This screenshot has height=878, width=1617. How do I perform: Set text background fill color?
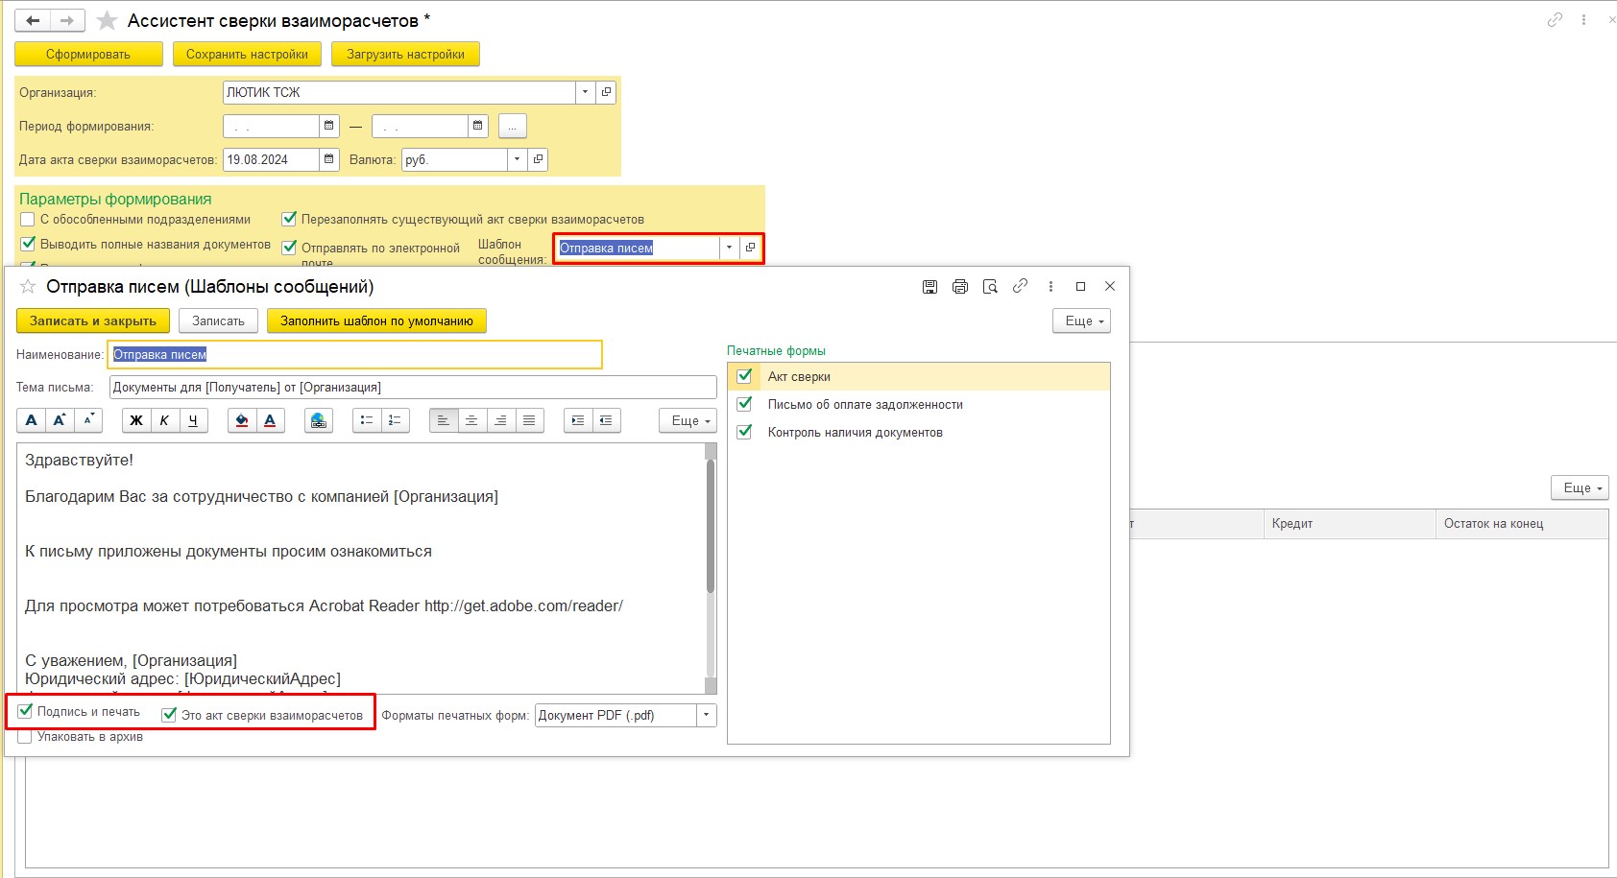242,420
